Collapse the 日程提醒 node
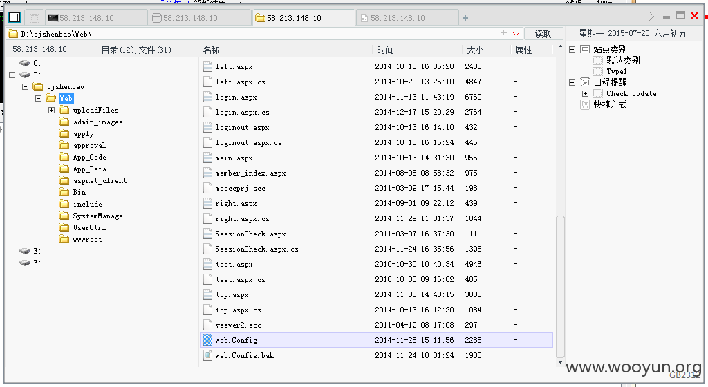 tap(572, 82)
